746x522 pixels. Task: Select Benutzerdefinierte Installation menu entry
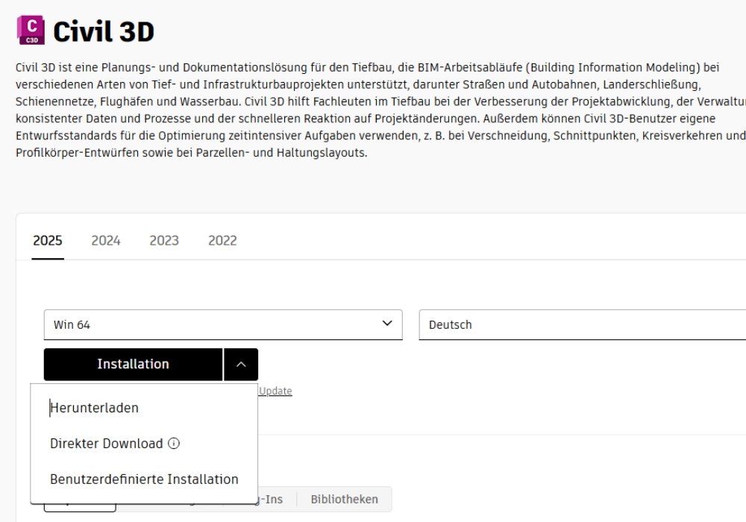(144, 479)
